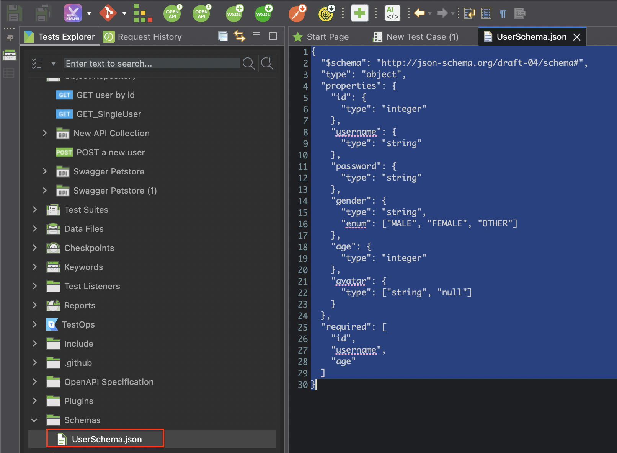Collapse the Schemas folder

click(34, 420)
